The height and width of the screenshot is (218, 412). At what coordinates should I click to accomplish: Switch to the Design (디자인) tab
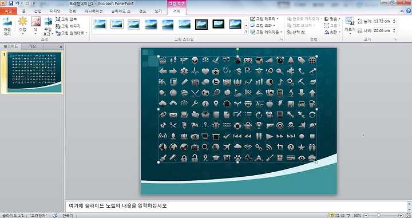coord(55,11)
